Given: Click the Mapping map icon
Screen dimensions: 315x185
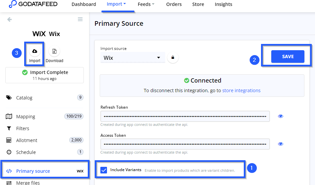Looking at the screenshot, I should click(9, 117).
